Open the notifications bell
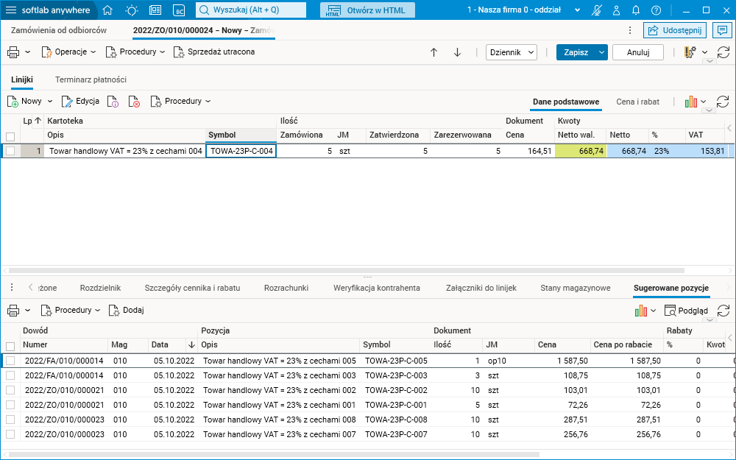The image size is (736, 460). point(637,10)
